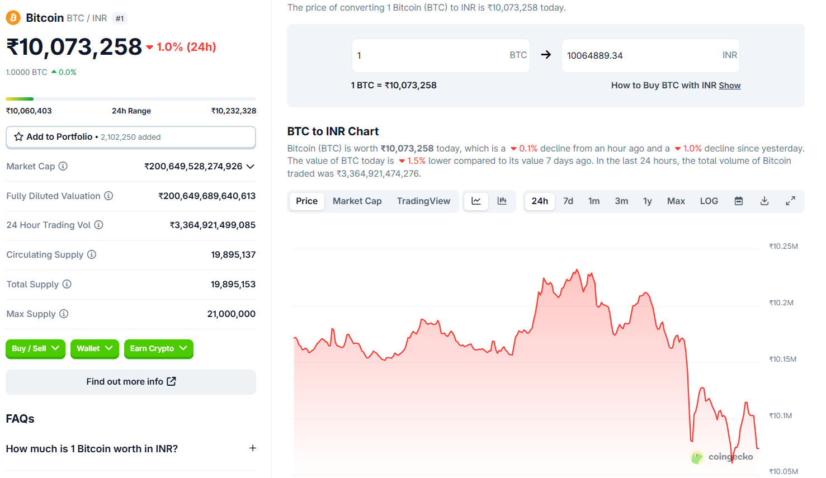Click the Circulating Supply info icon
This screenshot has height=478, width=826.
point(92,254)
